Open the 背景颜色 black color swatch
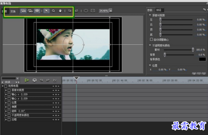The width and height of the screenshot is (208, 135). point(202,59)
